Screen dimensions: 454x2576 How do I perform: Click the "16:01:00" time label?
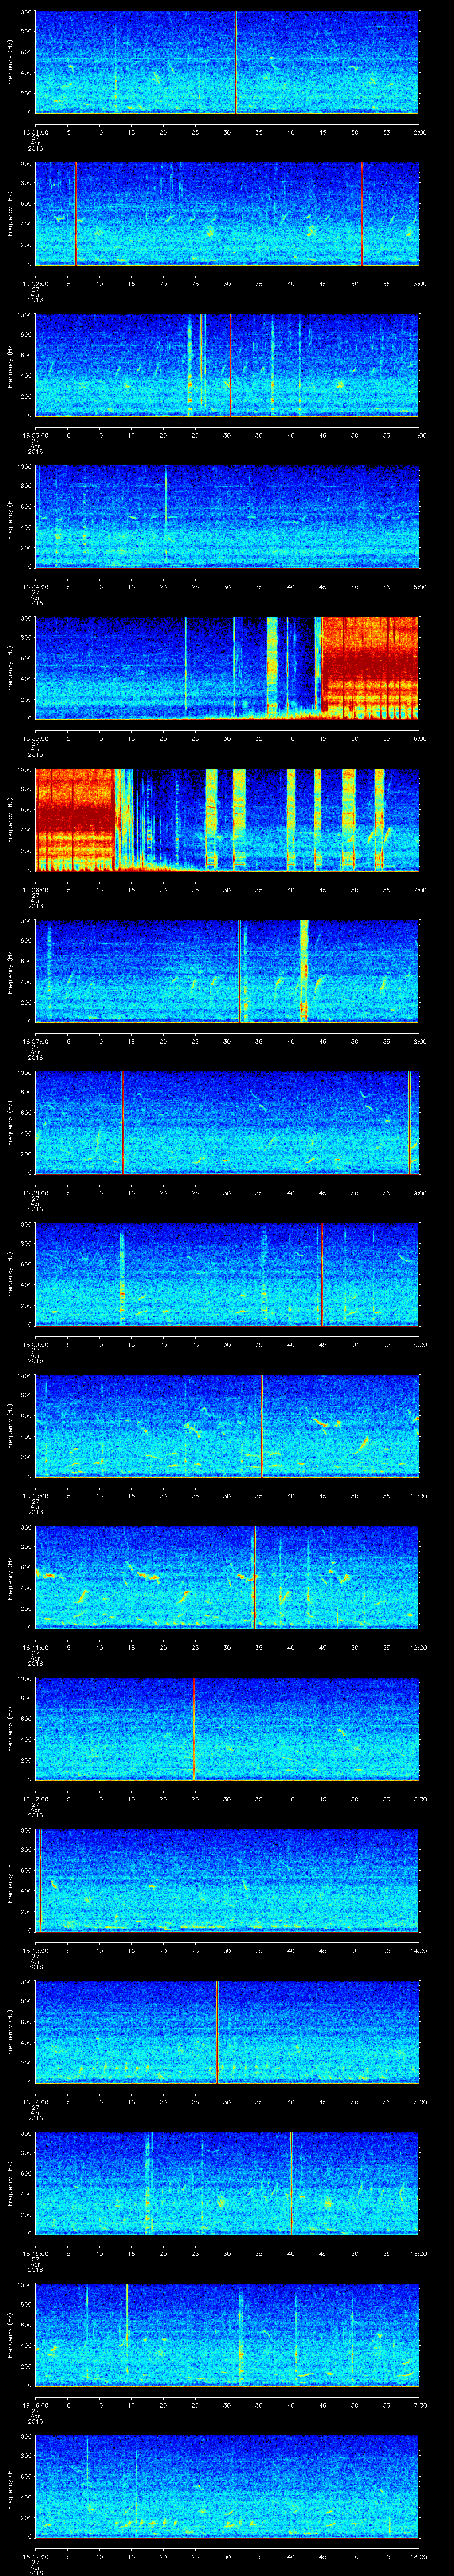(35, 132)
